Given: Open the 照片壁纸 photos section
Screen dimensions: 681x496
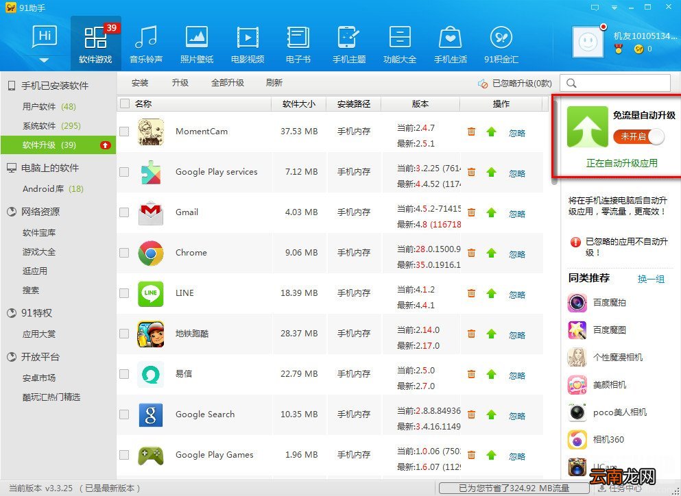Looking at the screenshot, I should (x=197, y=43).
